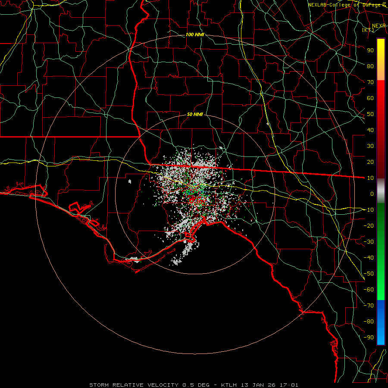
Task: Click the 80 value on the velocity scale
Action: 370,66
